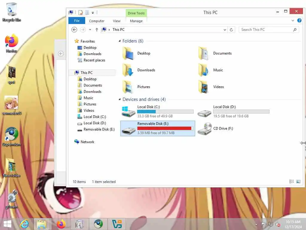Open the taskbar clock showing 10:15 AM
Viewport: 306px width, 230px height.
pyautogui.click(x=293, y=224)
